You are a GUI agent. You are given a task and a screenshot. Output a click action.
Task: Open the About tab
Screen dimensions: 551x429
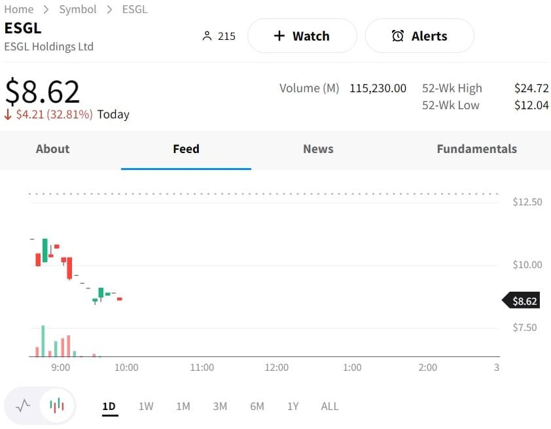coord(52,149)
